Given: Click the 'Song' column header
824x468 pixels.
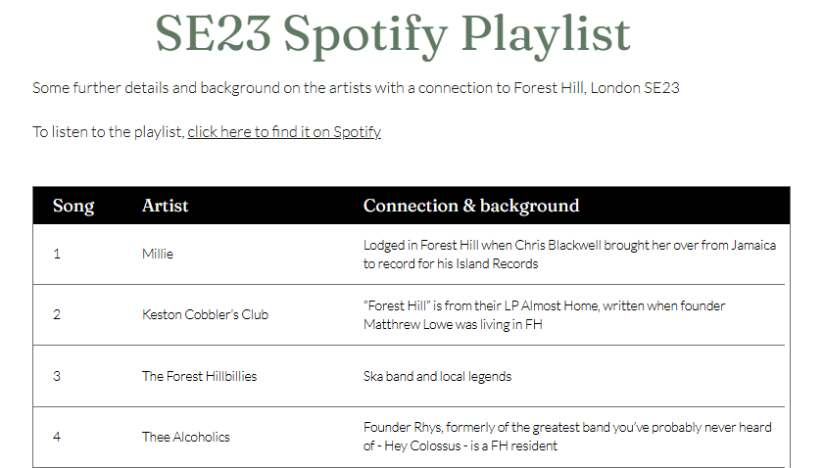Looking at the screenshot, I should coord(73,206).
